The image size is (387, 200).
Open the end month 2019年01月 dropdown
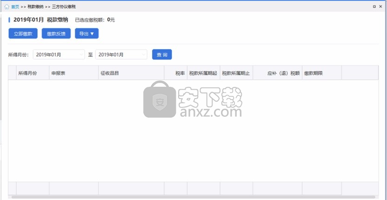121,54
